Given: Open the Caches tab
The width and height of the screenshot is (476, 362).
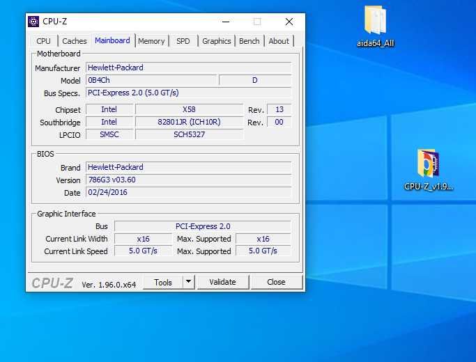Looking at the screenshot, I should click(x=75, y=41).
